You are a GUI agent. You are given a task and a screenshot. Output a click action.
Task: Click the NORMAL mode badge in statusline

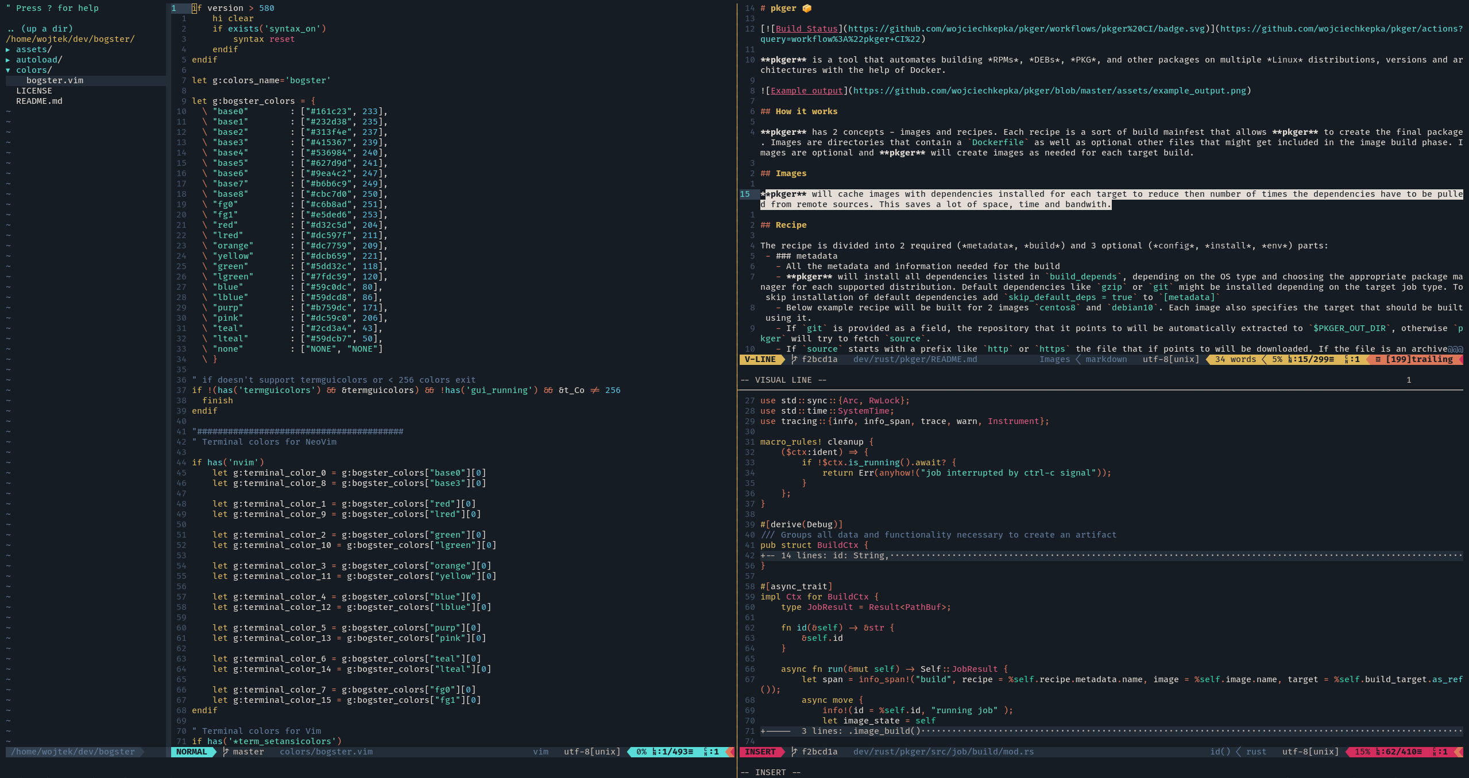tap(191, 752)
